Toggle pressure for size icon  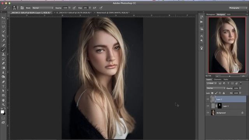[101, 8]
